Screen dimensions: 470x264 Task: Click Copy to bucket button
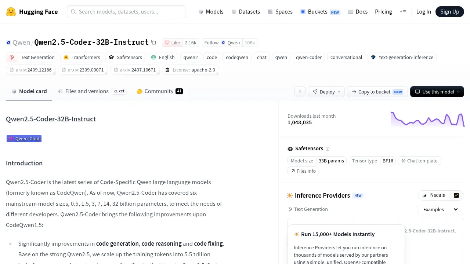(x=377, y=92)
